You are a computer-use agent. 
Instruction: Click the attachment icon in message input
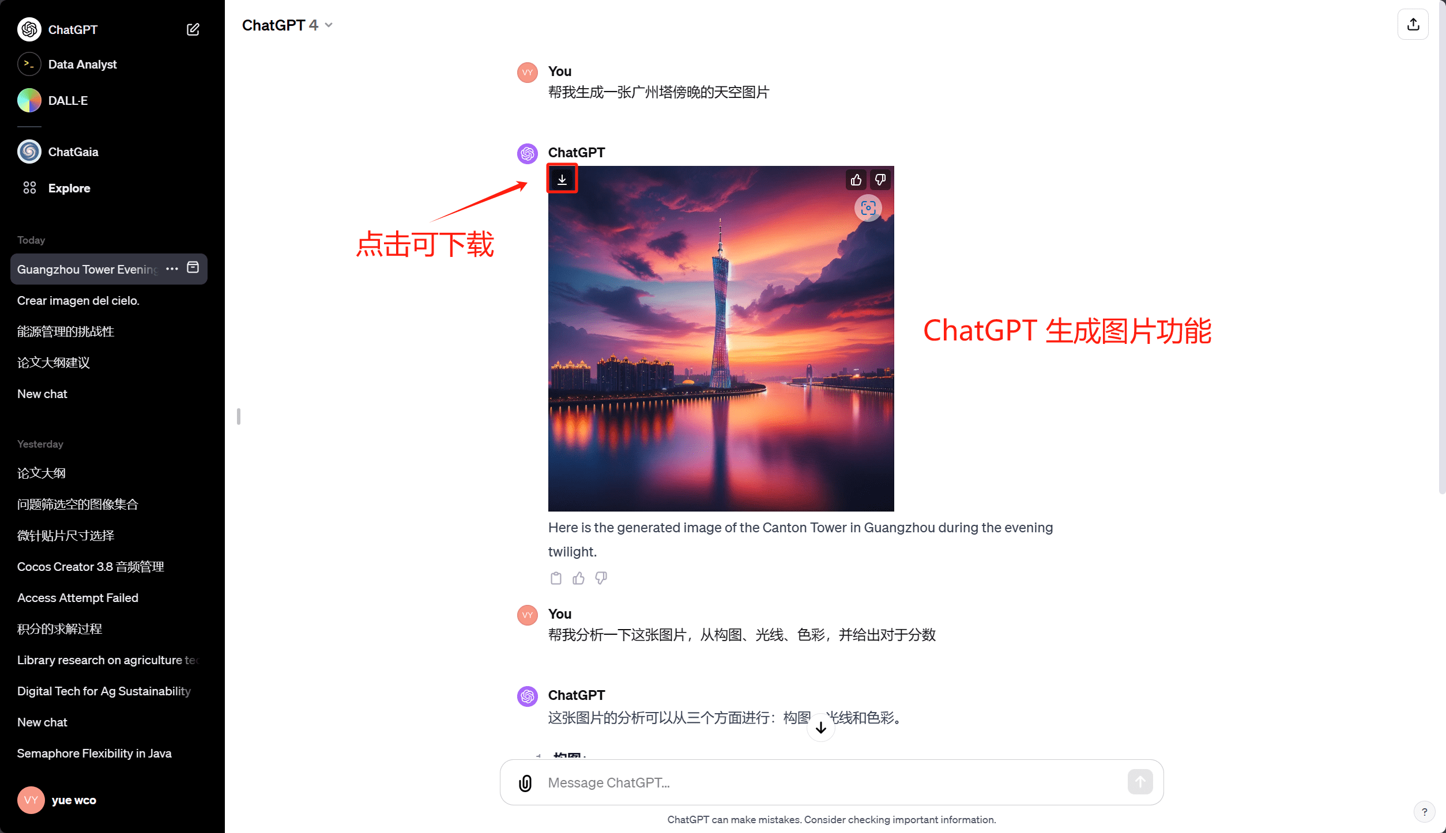point(525,782)
